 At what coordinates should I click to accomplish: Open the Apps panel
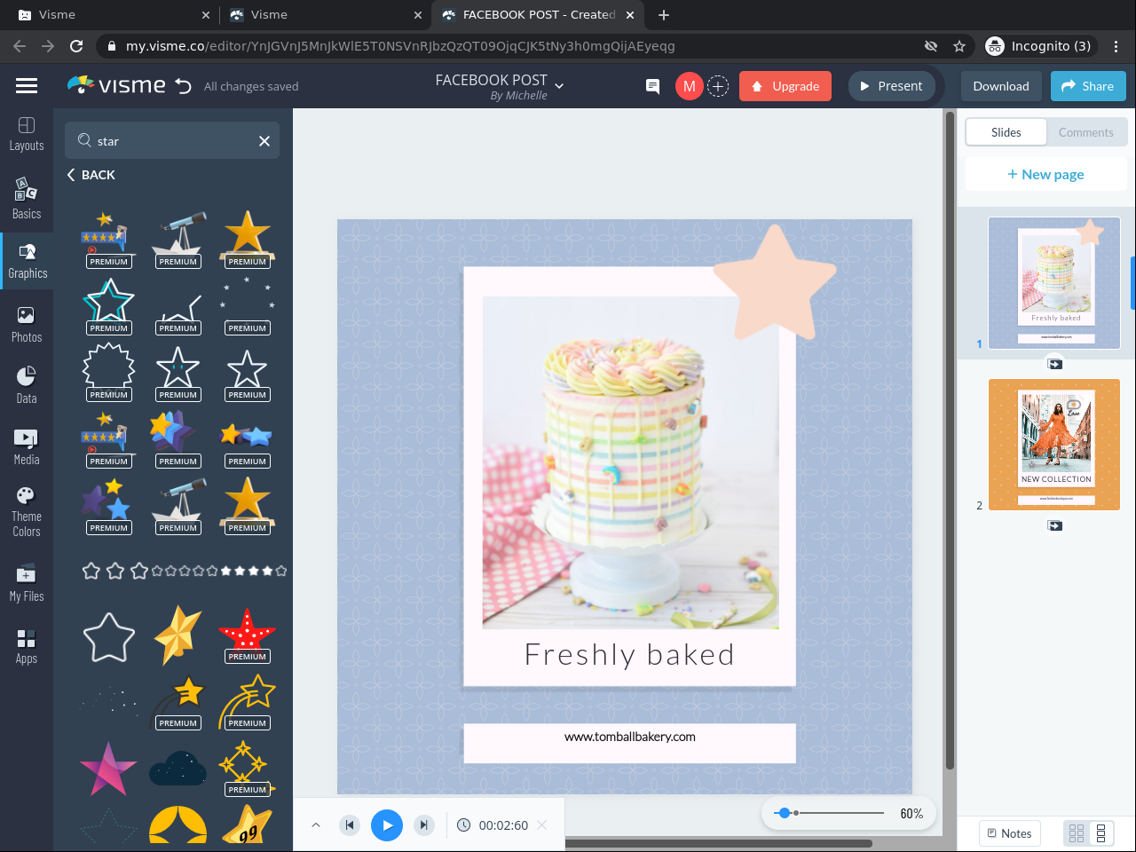27,645
